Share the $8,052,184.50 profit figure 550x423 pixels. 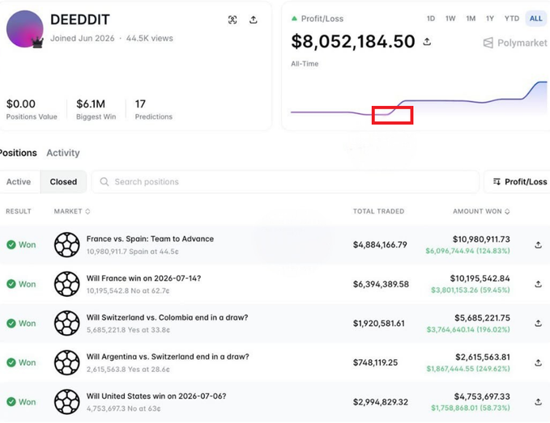pyautogui.click(x=427, y=42)
